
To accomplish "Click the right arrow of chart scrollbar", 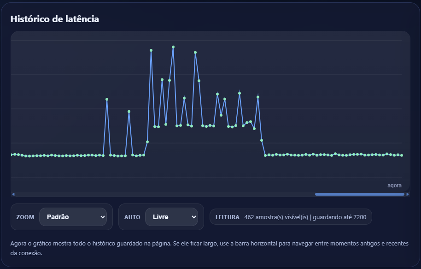I will 408,194.
